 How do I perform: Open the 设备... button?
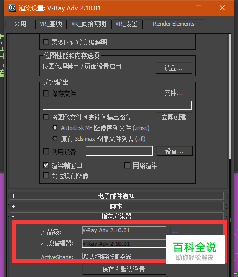[174, 151]
